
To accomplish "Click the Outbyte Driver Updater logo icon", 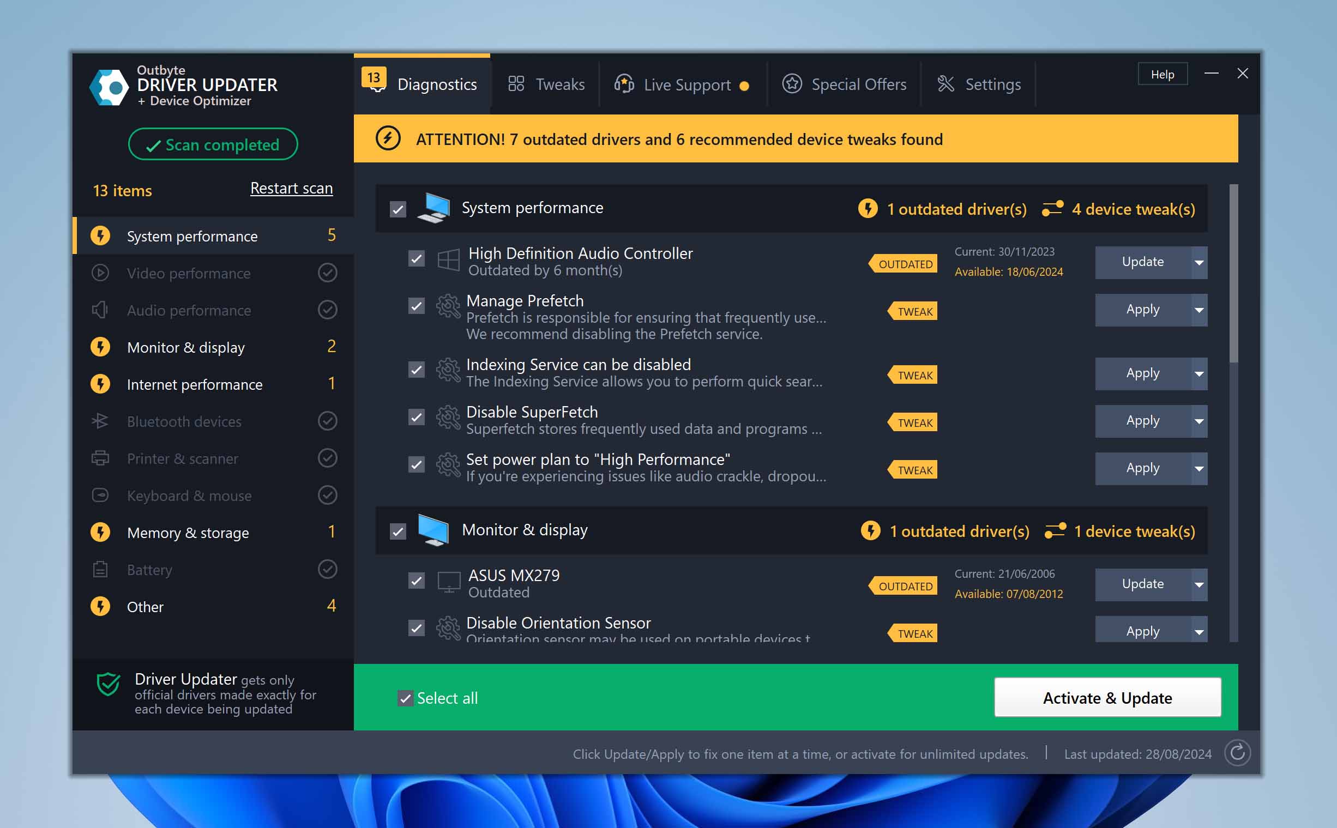I will click(x=109, y=87).
